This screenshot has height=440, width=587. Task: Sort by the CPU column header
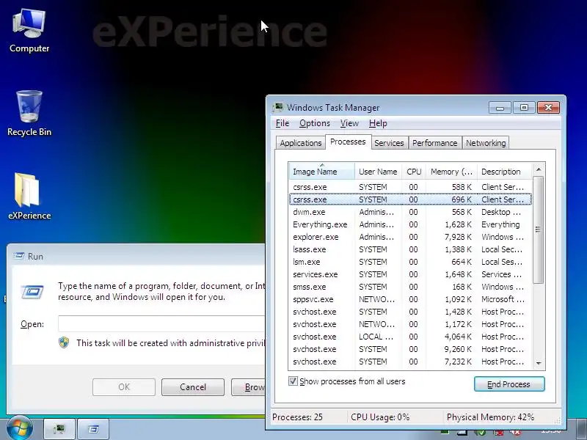coord(414,172)
